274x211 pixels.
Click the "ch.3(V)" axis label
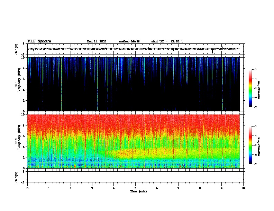[x=16, y=177]
